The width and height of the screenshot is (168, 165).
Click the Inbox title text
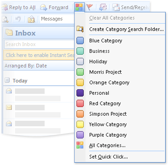point(25,33)
